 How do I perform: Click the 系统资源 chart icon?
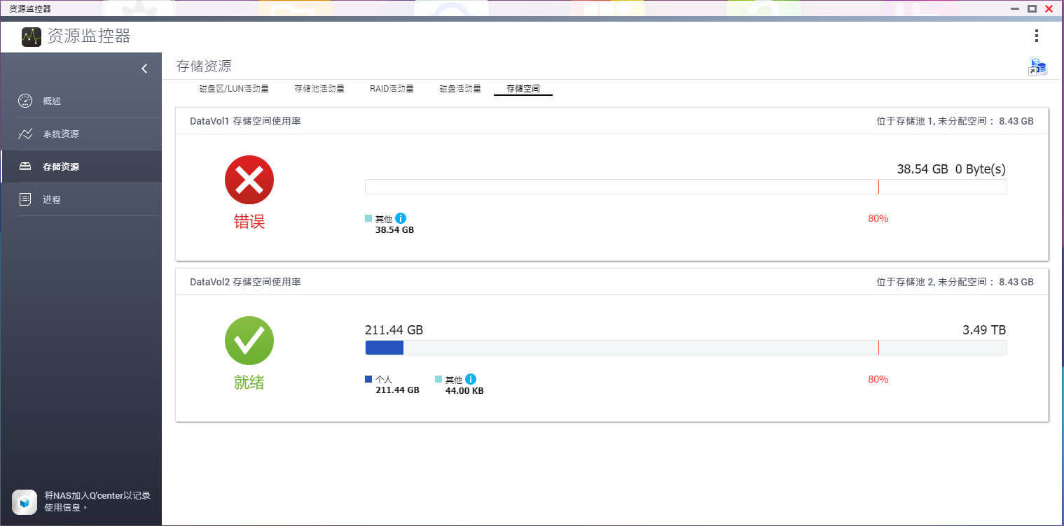coord(25,134)
